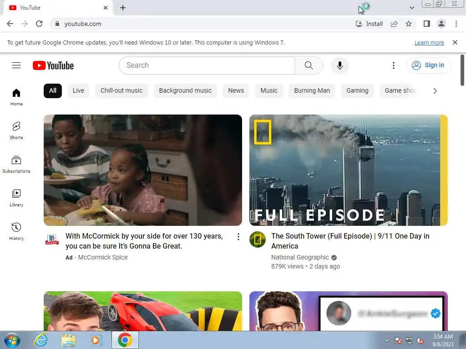Select the Background music chip

tap(185, 90)
